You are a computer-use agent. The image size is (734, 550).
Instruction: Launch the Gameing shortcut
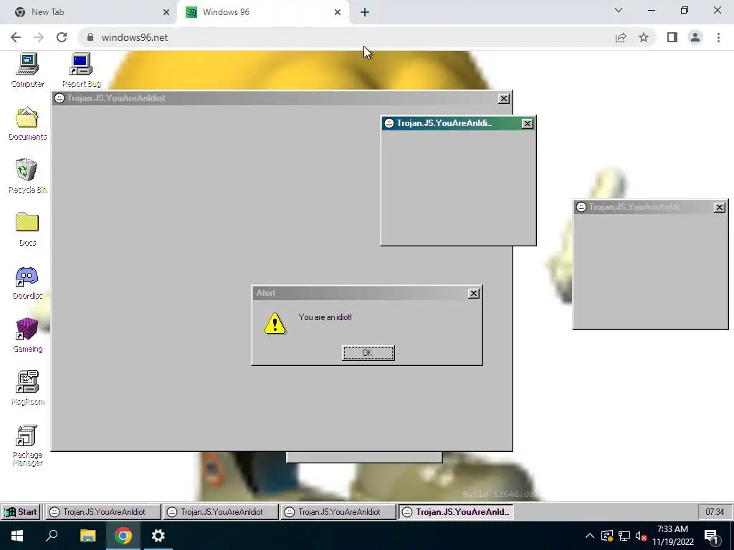[27, 335]
